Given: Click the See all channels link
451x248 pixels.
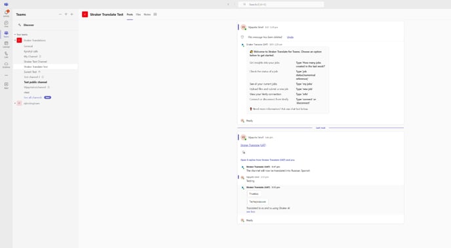Looking at the screenshot, I should pyautogui.click(x=33, y=98).
